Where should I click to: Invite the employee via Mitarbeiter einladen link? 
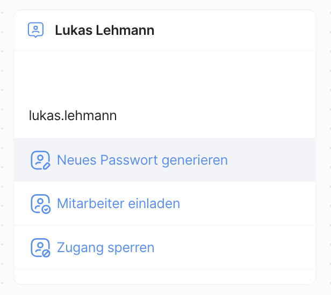(x=118, y=204)
